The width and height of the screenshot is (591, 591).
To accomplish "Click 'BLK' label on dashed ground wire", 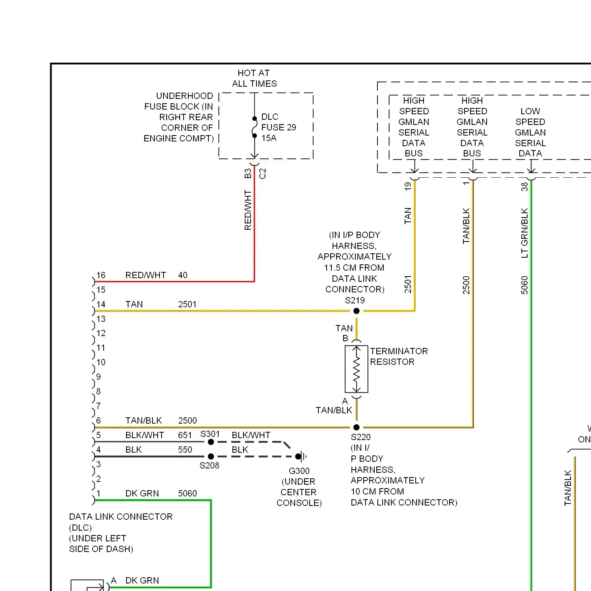I will click(x=240, y=450).
